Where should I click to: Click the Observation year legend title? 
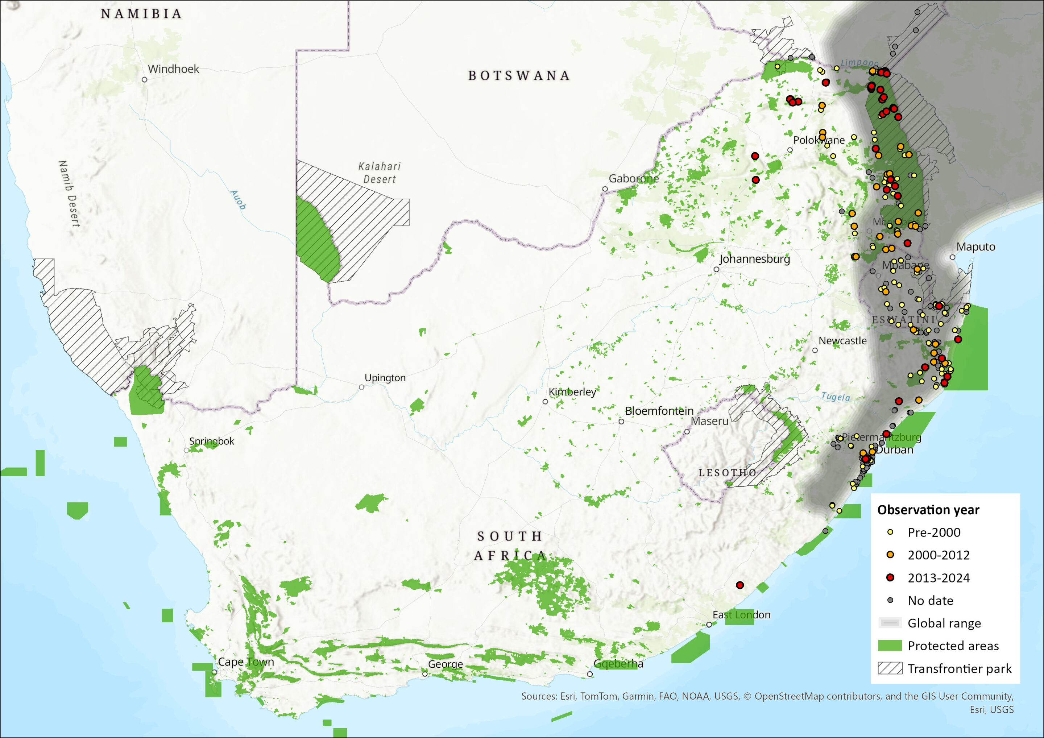928,510
